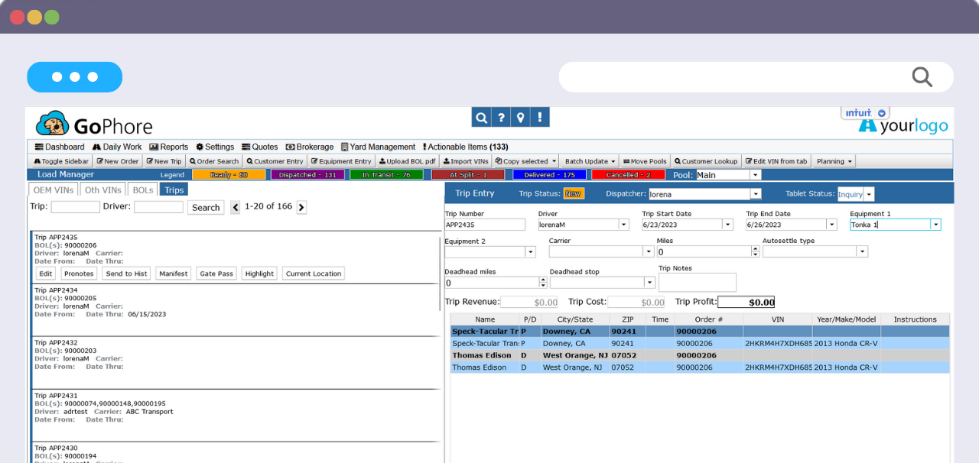Viewport: 979px width, 463px height.
Task: Click Order Search toolbar button
Action: [x=214, y=161]
